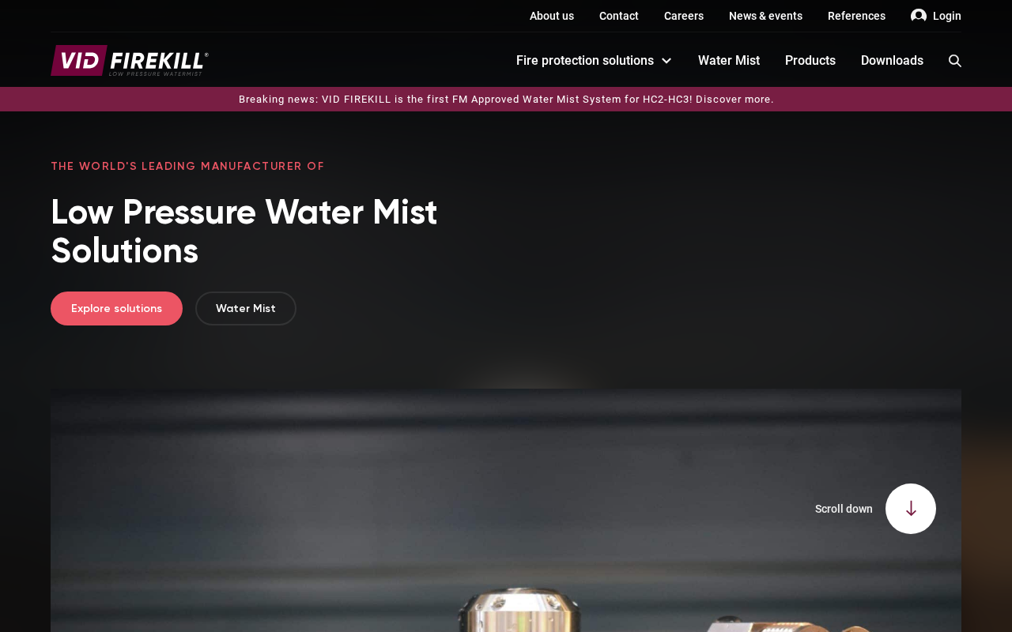Open the Contact page link

click(619, 16)
